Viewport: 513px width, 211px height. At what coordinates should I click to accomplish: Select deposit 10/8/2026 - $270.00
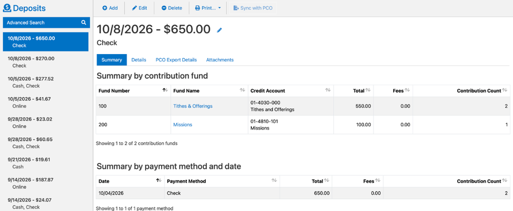point(46,62)
